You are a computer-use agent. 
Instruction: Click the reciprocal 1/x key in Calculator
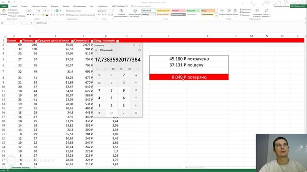(136, 75)
